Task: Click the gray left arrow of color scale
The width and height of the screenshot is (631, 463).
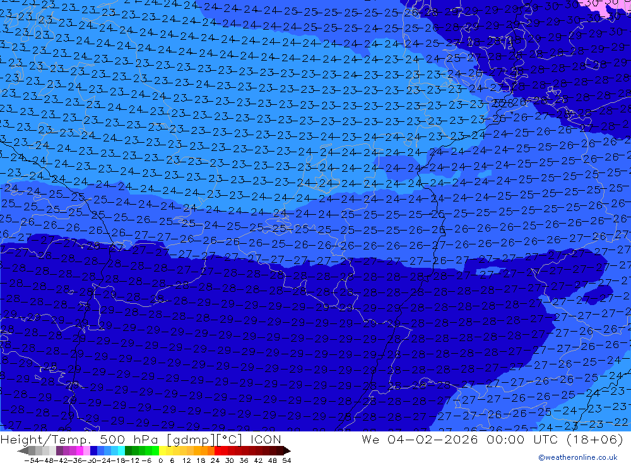Action: click(23, 451)
